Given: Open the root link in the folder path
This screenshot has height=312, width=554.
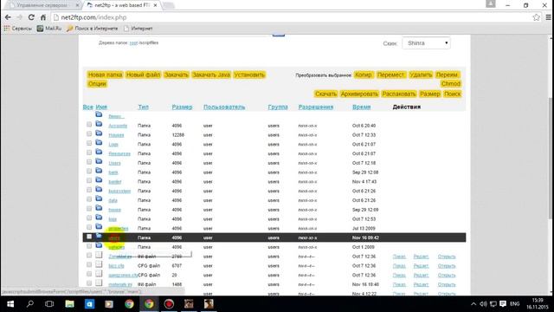Looking at the screenshot, I should 133,42.
